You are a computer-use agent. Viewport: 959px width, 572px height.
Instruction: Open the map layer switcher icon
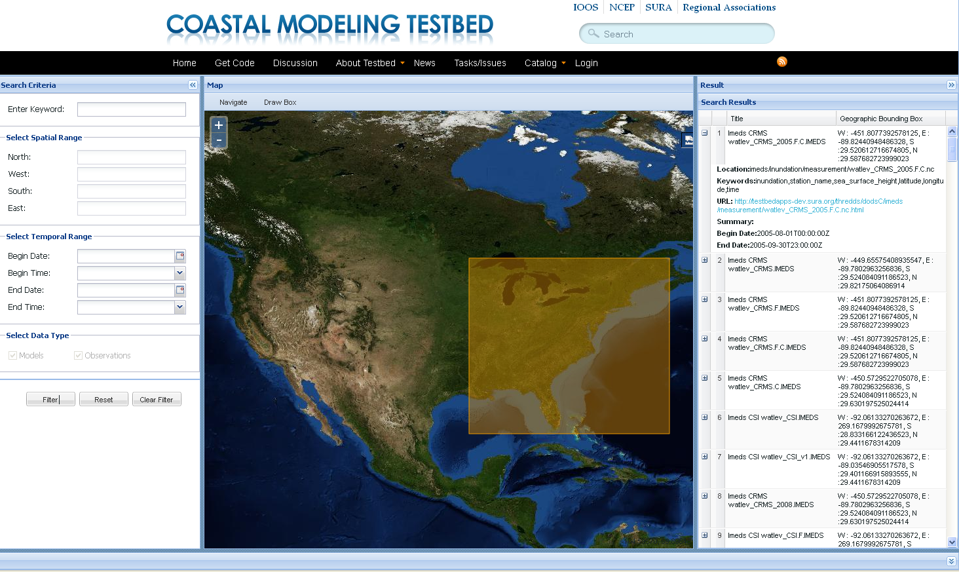(x=688, y=140)
